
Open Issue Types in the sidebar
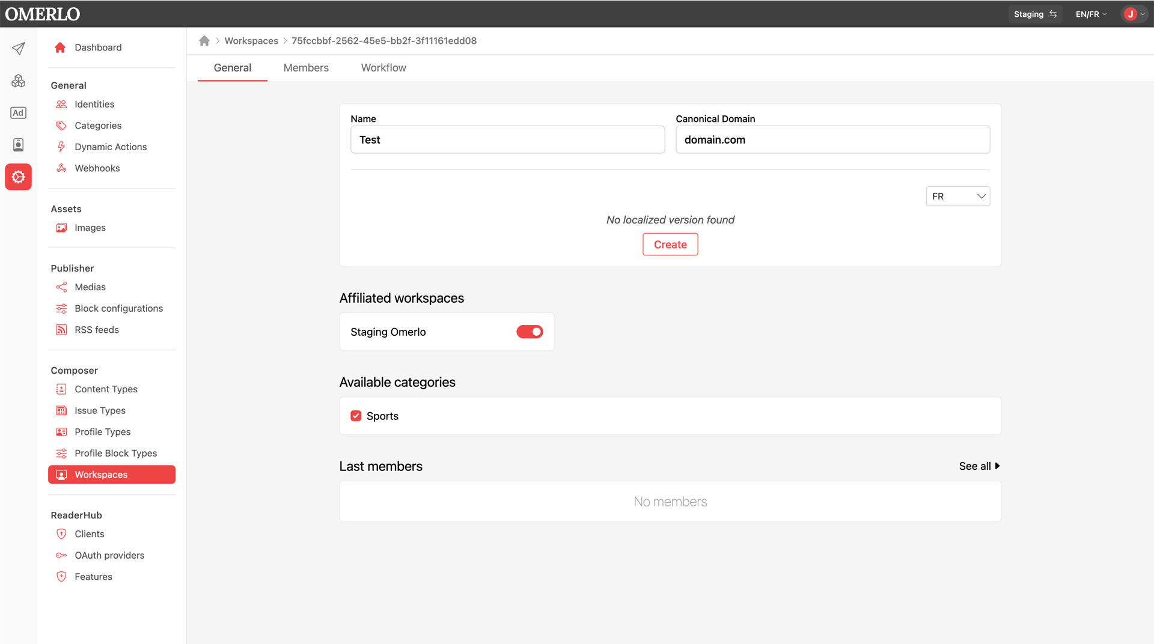pyautogui.click(x=112, y=411)
